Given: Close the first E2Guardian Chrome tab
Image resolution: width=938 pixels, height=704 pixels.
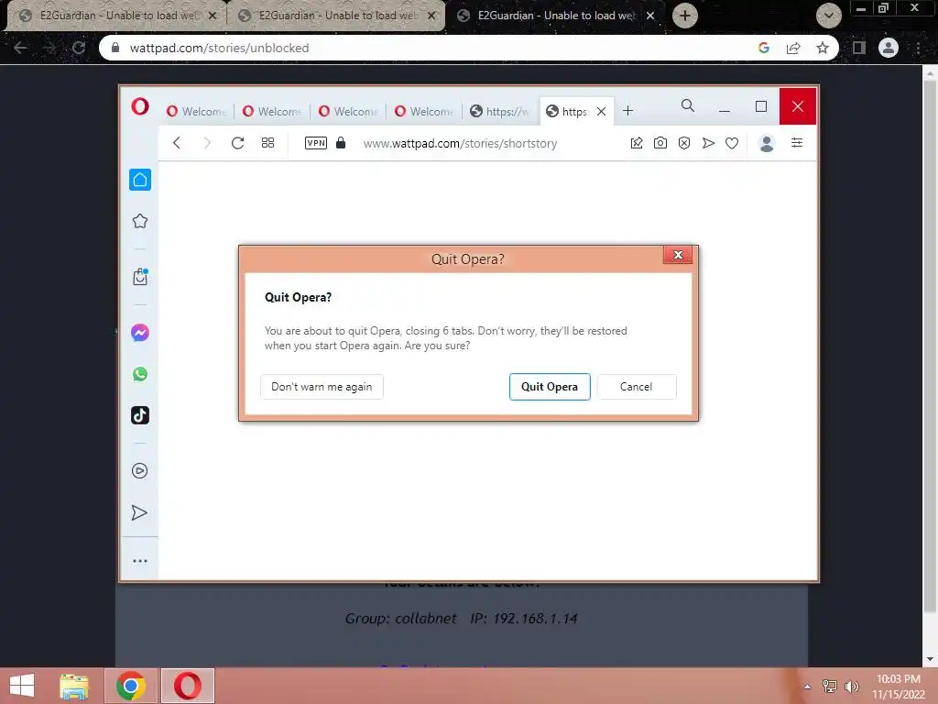Looking at the screenshot, I should [213, 16].
